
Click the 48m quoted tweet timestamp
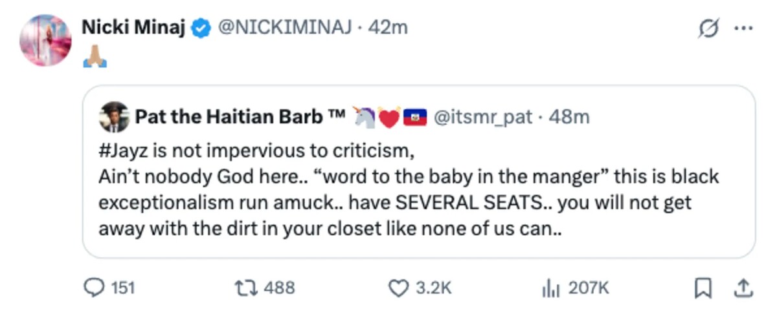pos(569,117)
